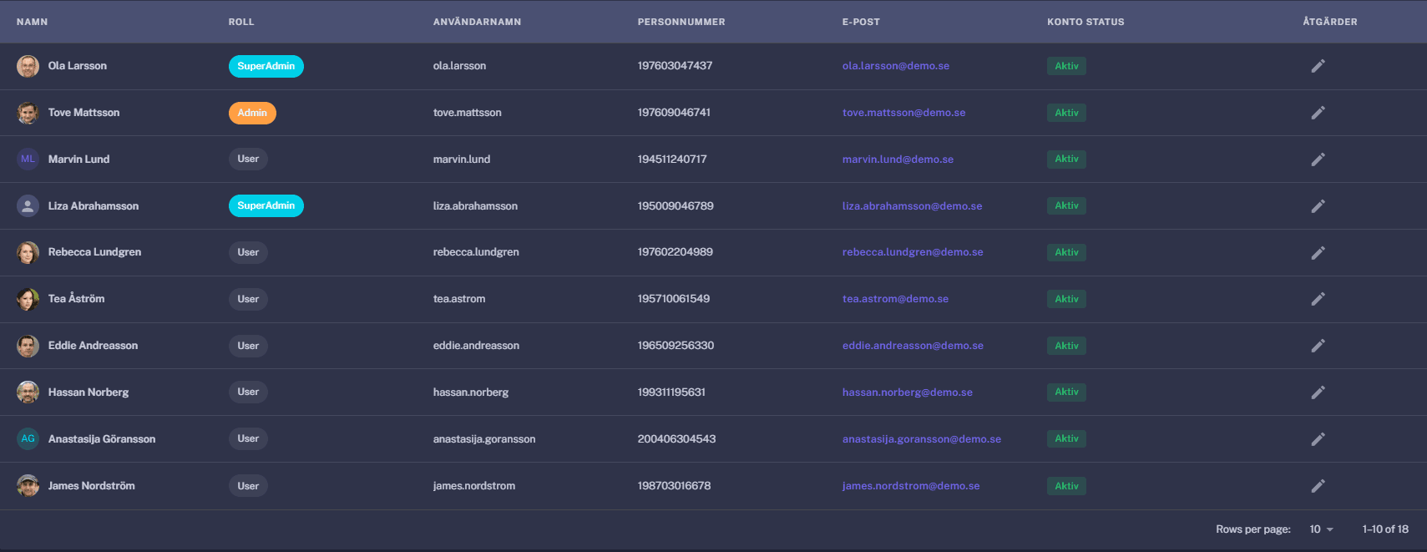
Task: Click the SuperAdmin badge for Liza Abrahamsson
Action: (266, 206)
